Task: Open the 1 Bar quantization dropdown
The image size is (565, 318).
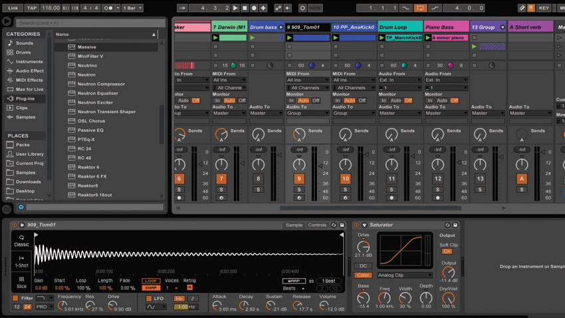Action: [x=132, y=8]
